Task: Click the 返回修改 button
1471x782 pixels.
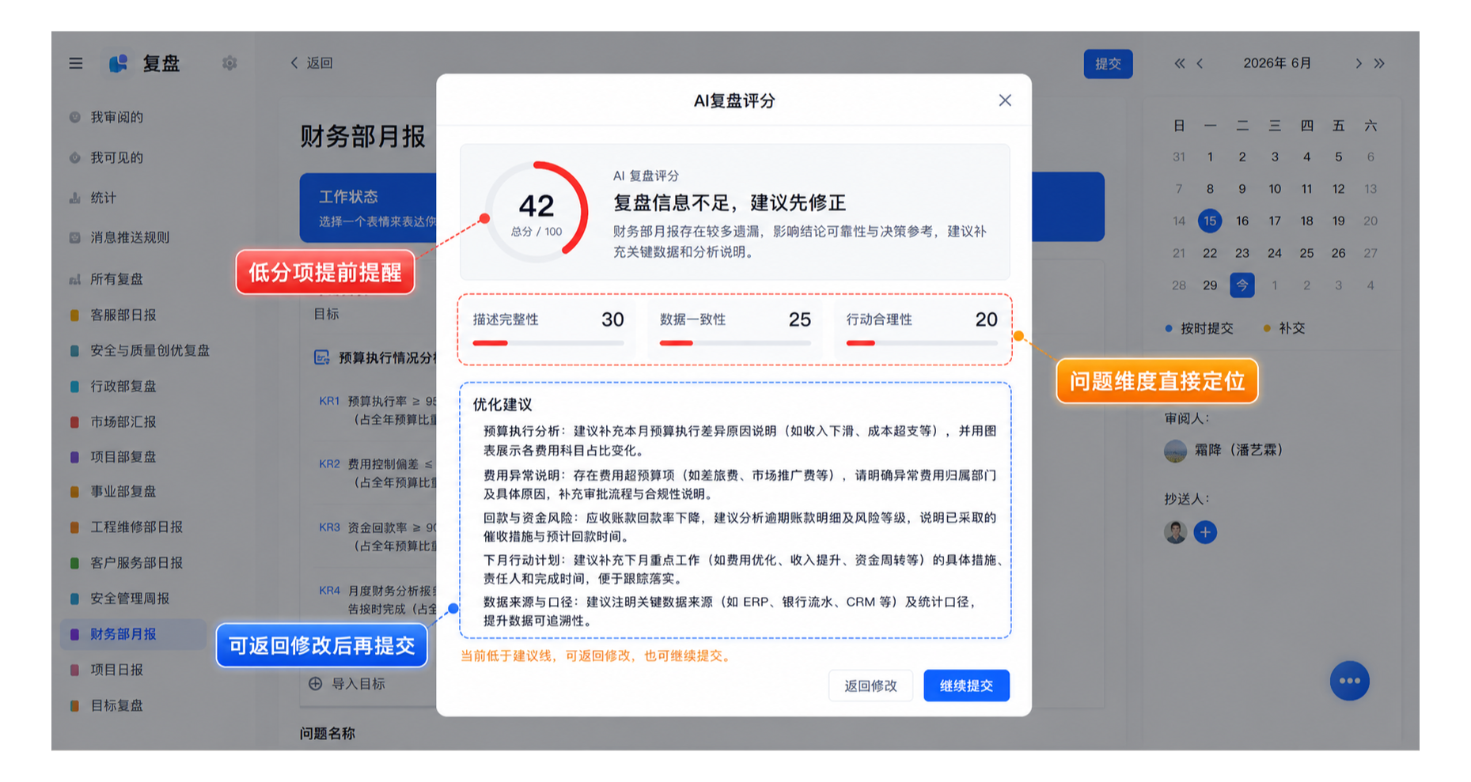Action: click(x=870, y=686)
